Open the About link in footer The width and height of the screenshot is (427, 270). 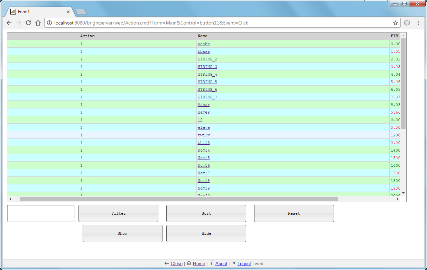point(221,263)
